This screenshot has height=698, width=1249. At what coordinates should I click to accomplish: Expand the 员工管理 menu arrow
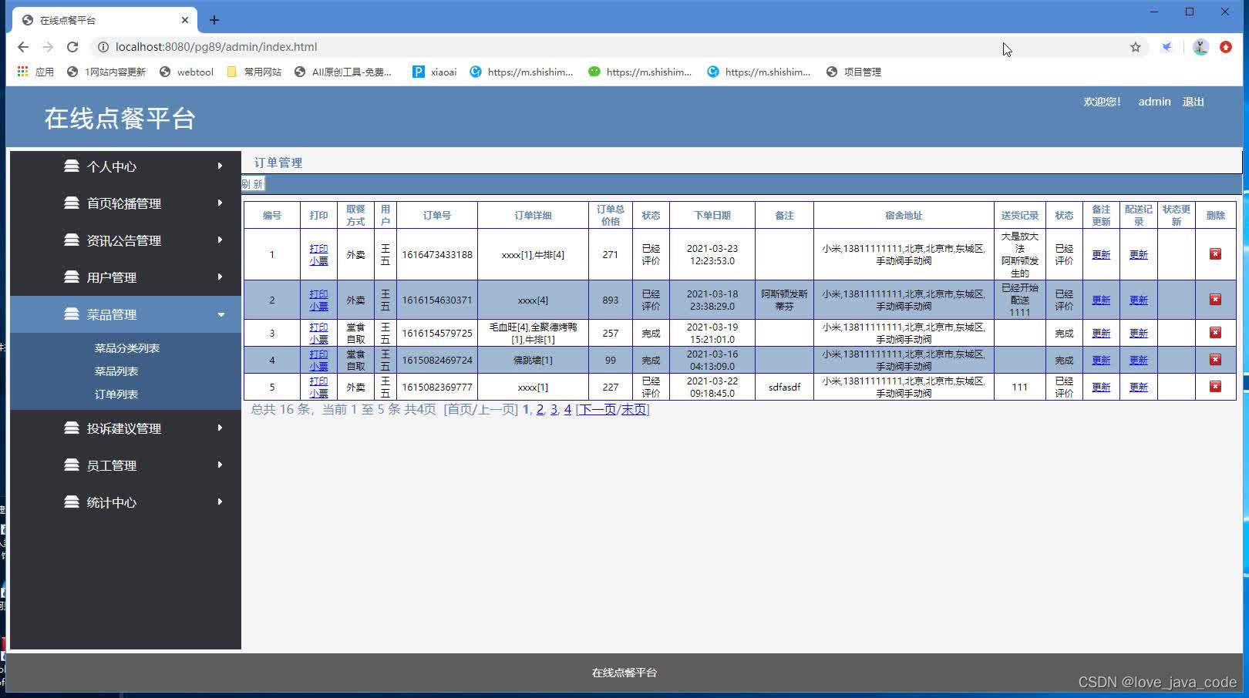221,465
